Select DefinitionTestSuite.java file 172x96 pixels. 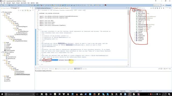[21, 34]
